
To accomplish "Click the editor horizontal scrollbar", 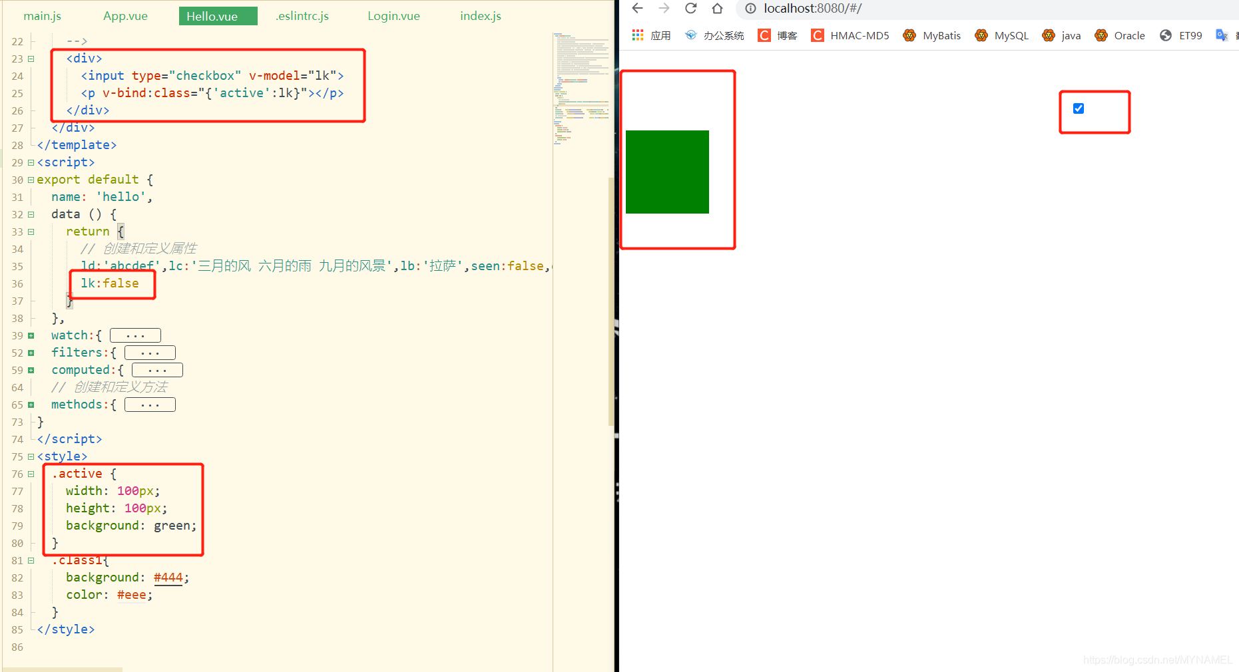I will click(x=63, y=669).
